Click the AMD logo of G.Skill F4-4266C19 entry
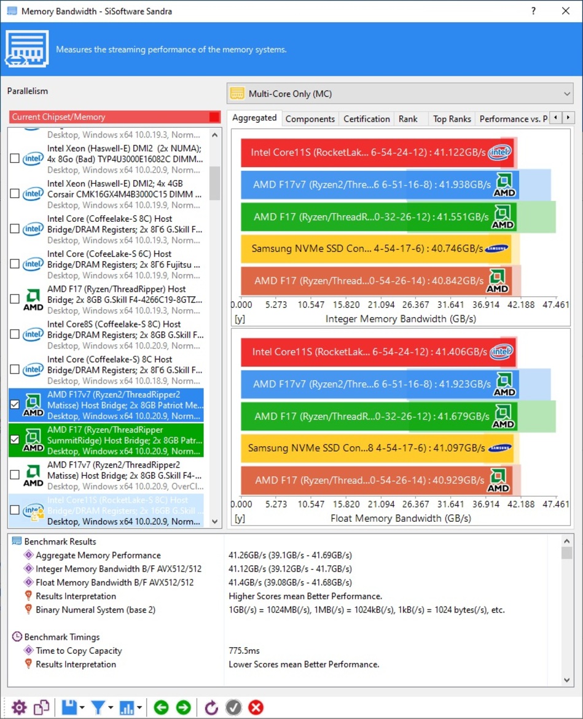This screenshot has width=583, height=719. 33,299
